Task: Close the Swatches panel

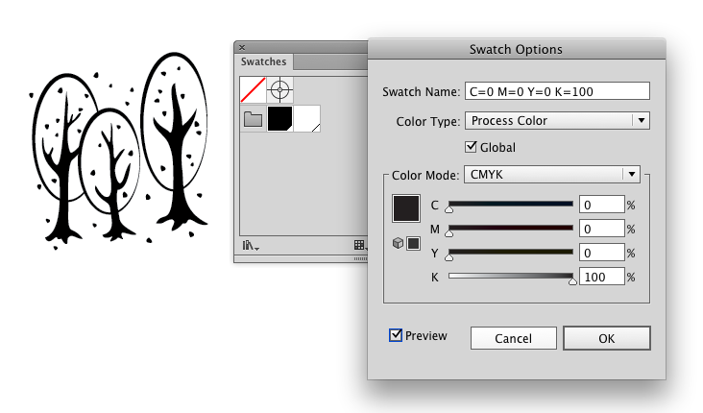Action: pos(242,47)
